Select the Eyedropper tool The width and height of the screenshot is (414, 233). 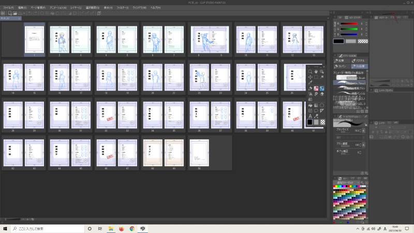tap(310, 83)
